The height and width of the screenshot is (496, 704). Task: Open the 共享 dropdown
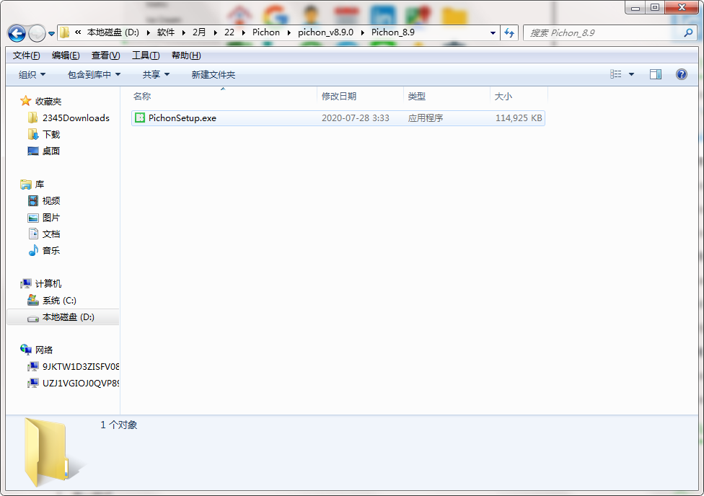[x=156, y=74]
